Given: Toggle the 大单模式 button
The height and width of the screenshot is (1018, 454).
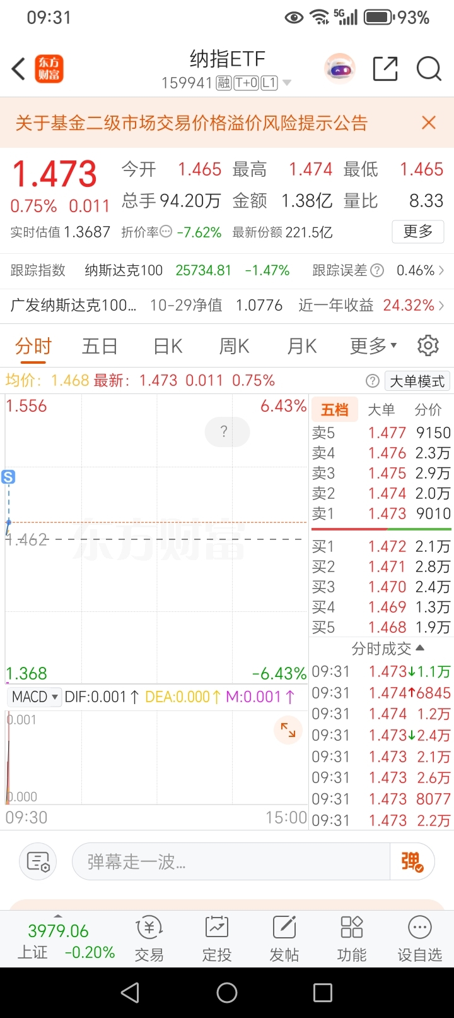Looking at the screenshot, I should coord(417,381).
